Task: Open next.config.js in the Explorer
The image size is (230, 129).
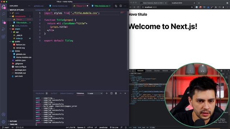Action: coord(20,67)
